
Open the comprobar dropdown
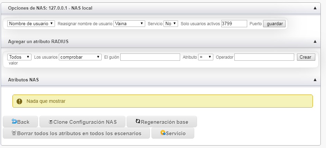tap(80, 57)
